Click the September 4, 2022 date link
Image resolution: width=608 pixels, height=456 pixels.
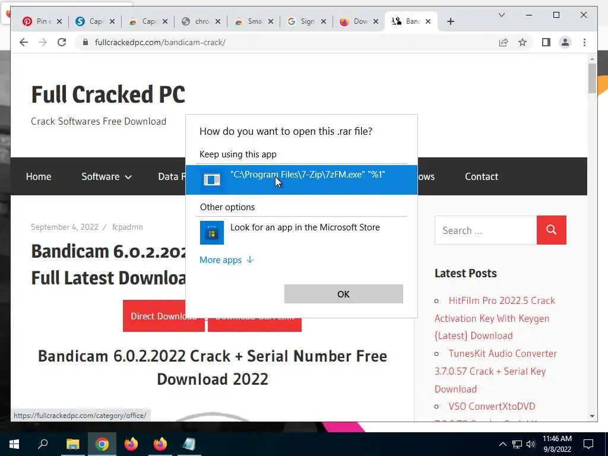click(64, 227)
